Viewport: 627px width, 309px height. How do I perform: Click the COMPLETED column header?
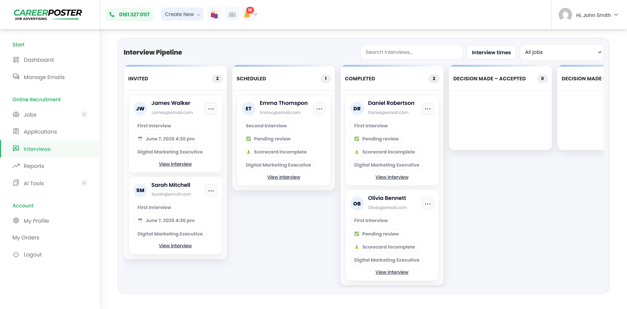pos(360,79)
